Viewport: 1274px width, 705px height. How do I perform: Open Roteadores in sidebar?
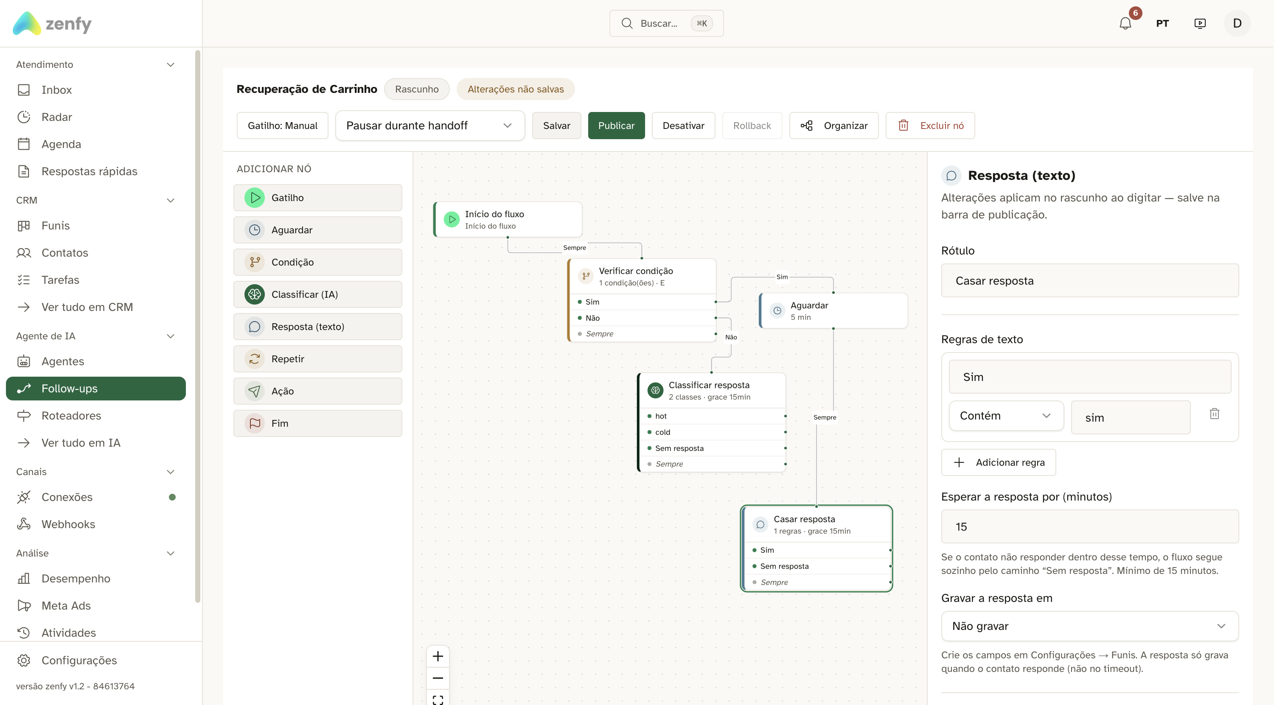pos(95,416)
